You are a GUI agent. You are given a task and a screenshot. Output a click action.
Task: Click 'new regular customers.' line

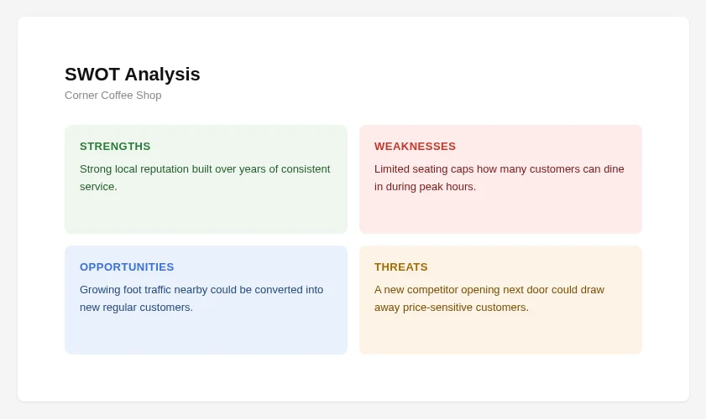click(137, 308)
